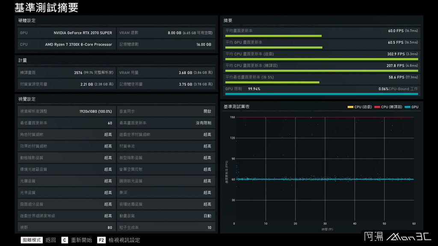
Task: Click the 螢幕空間反射 row
Action: tap(166, 169)
